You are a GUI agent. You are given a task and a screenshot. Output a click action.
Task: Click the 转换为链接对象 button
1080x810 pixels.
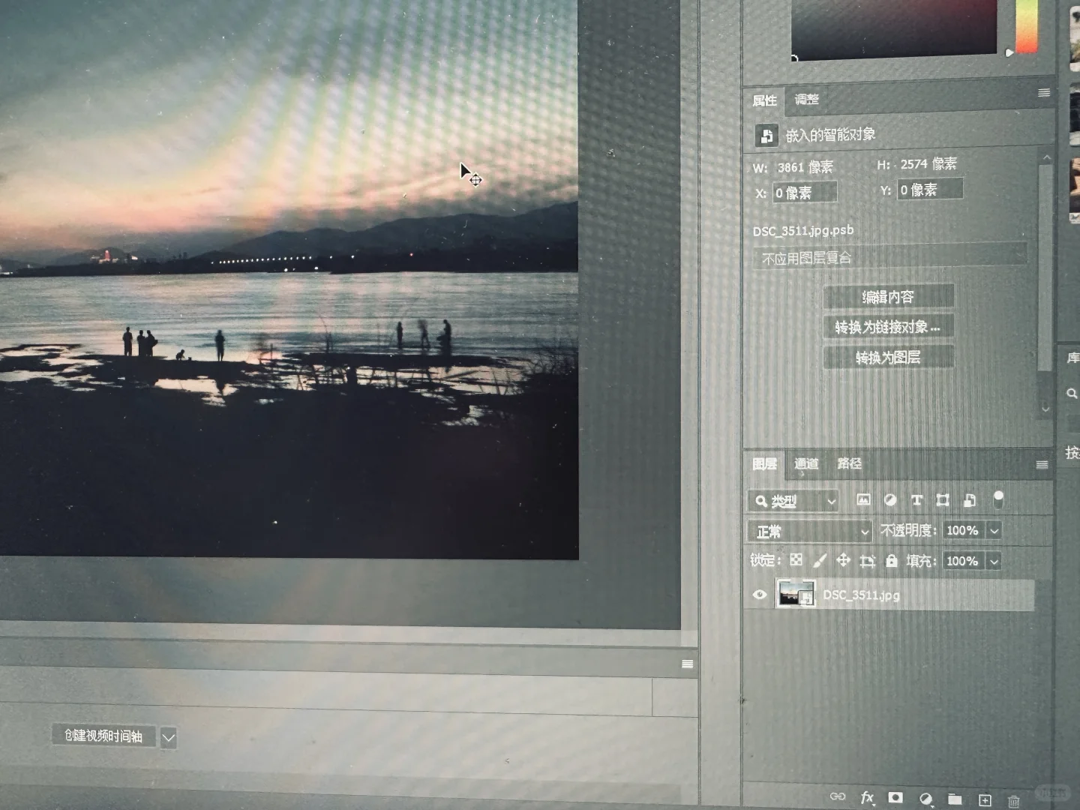[x=889, y=327]
